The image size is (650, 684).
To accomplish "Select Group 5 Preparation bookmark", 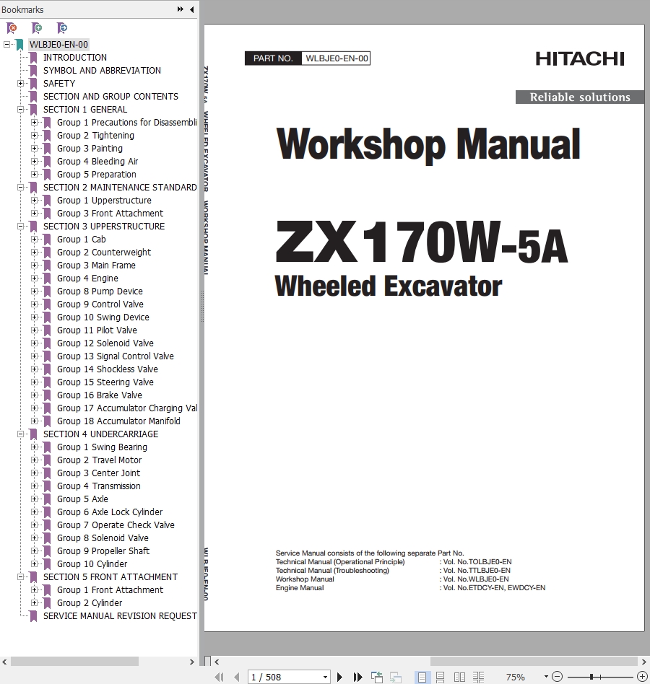I will pos(97,175).
